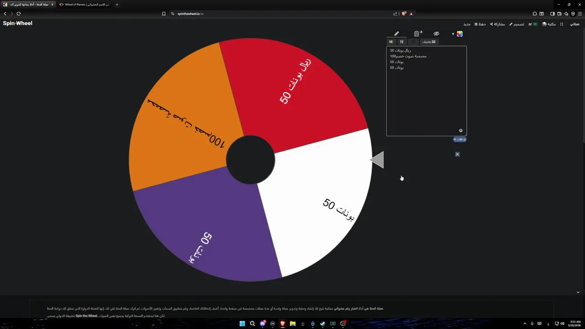Screen dimensions: 585x329
Task: Open the Brave Leo AI icon
Action: pyautogui.click(x=566, y=14)
